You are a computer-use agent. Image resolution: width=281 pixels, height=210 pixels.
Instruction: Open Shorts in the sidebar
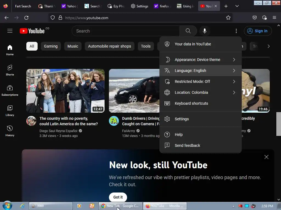point(10,70)
